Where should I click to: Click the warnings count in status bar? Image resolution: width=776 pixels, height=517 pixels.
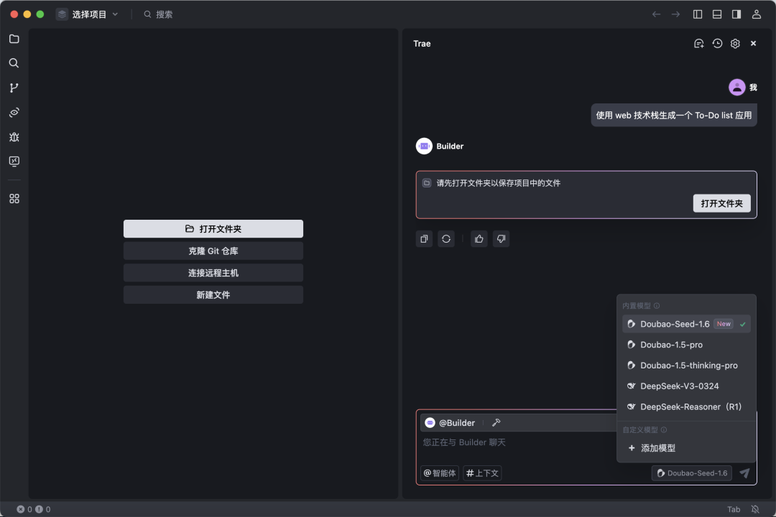(x=42, y=509)
